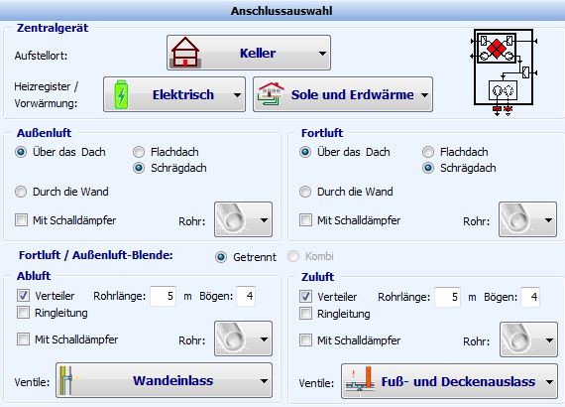
Task: Click the house icon beside Keller
Action: [x=185, y=53]
